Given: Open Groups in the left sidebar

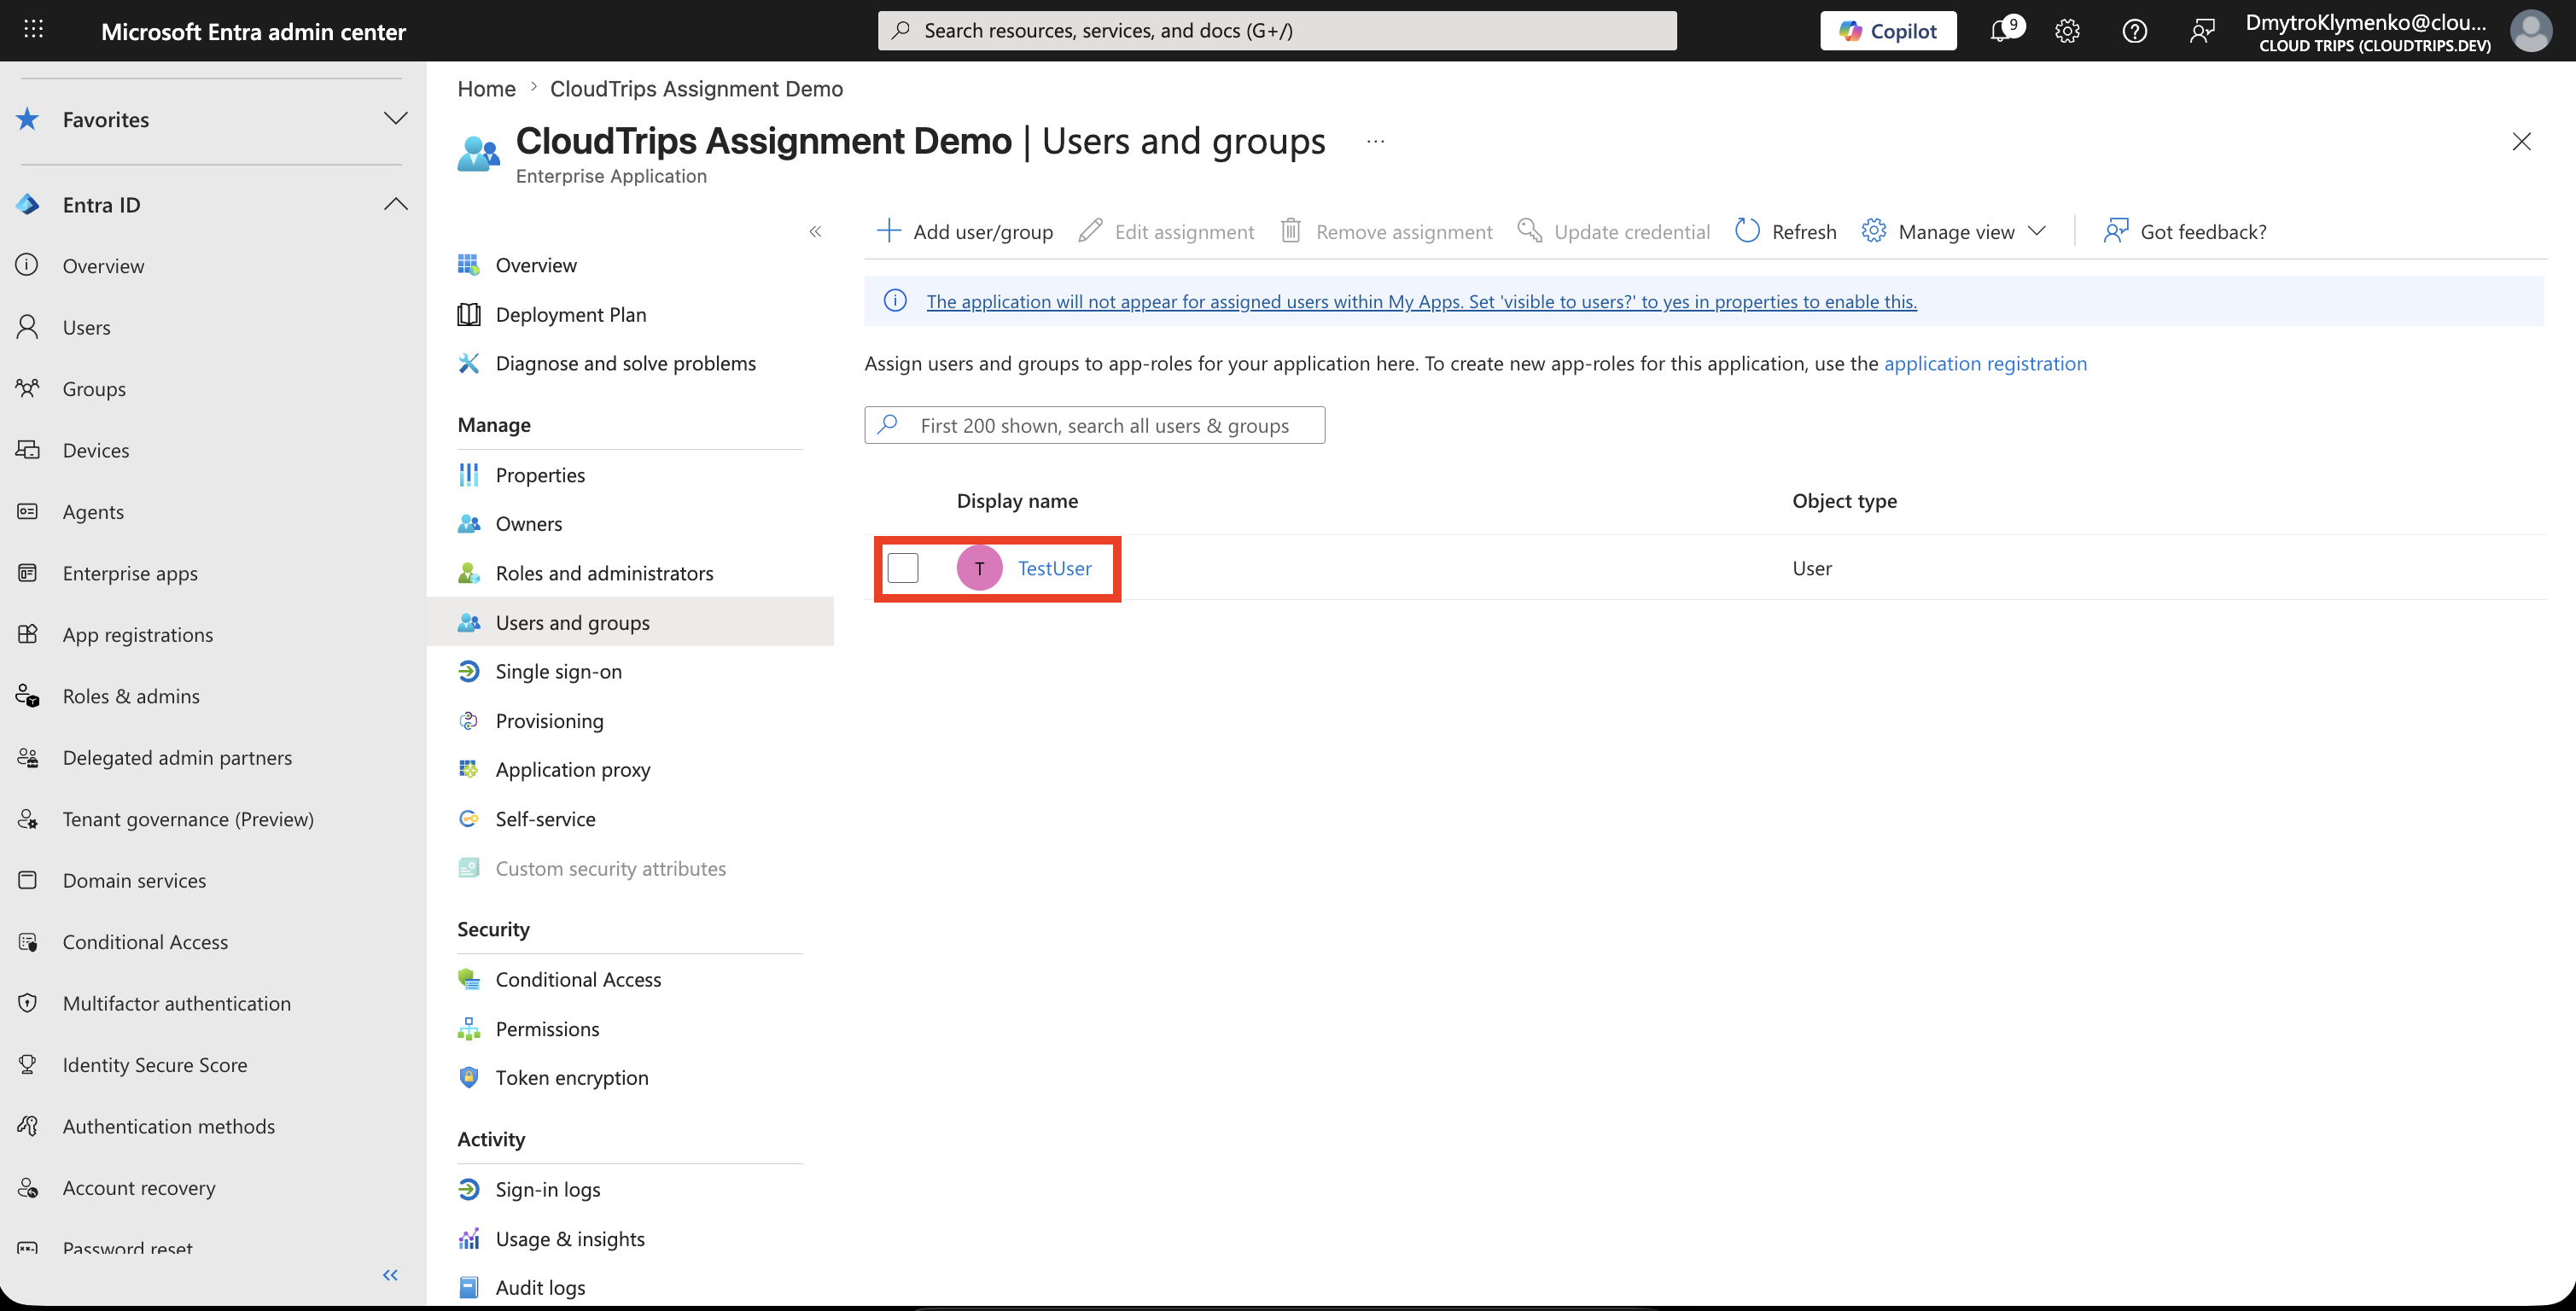Looking at the screenshot, I should point(94,388).
